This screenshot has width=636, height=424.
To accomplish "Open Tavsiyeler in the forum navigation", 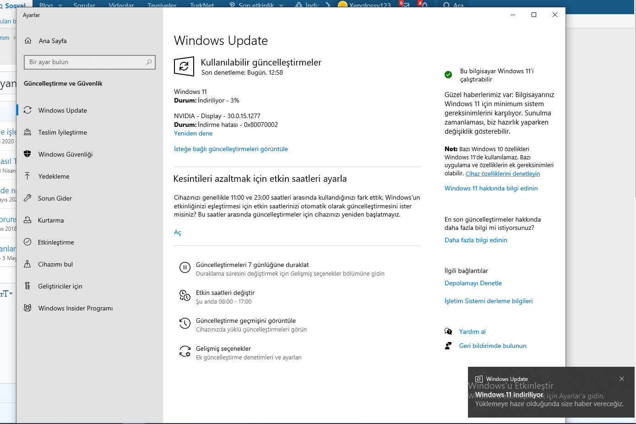I will pos(162,5).
